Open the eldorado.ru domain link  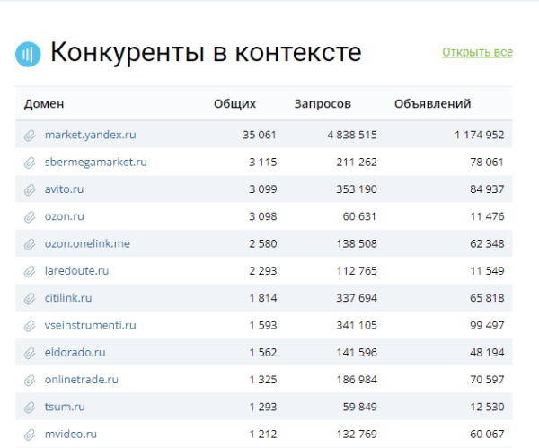pos(75,352)
